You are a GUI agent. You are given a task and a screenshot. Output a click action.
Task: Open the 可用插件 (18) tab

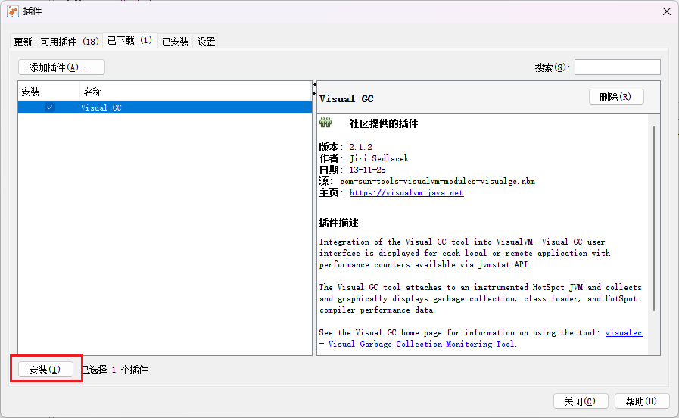coord(70,42)
